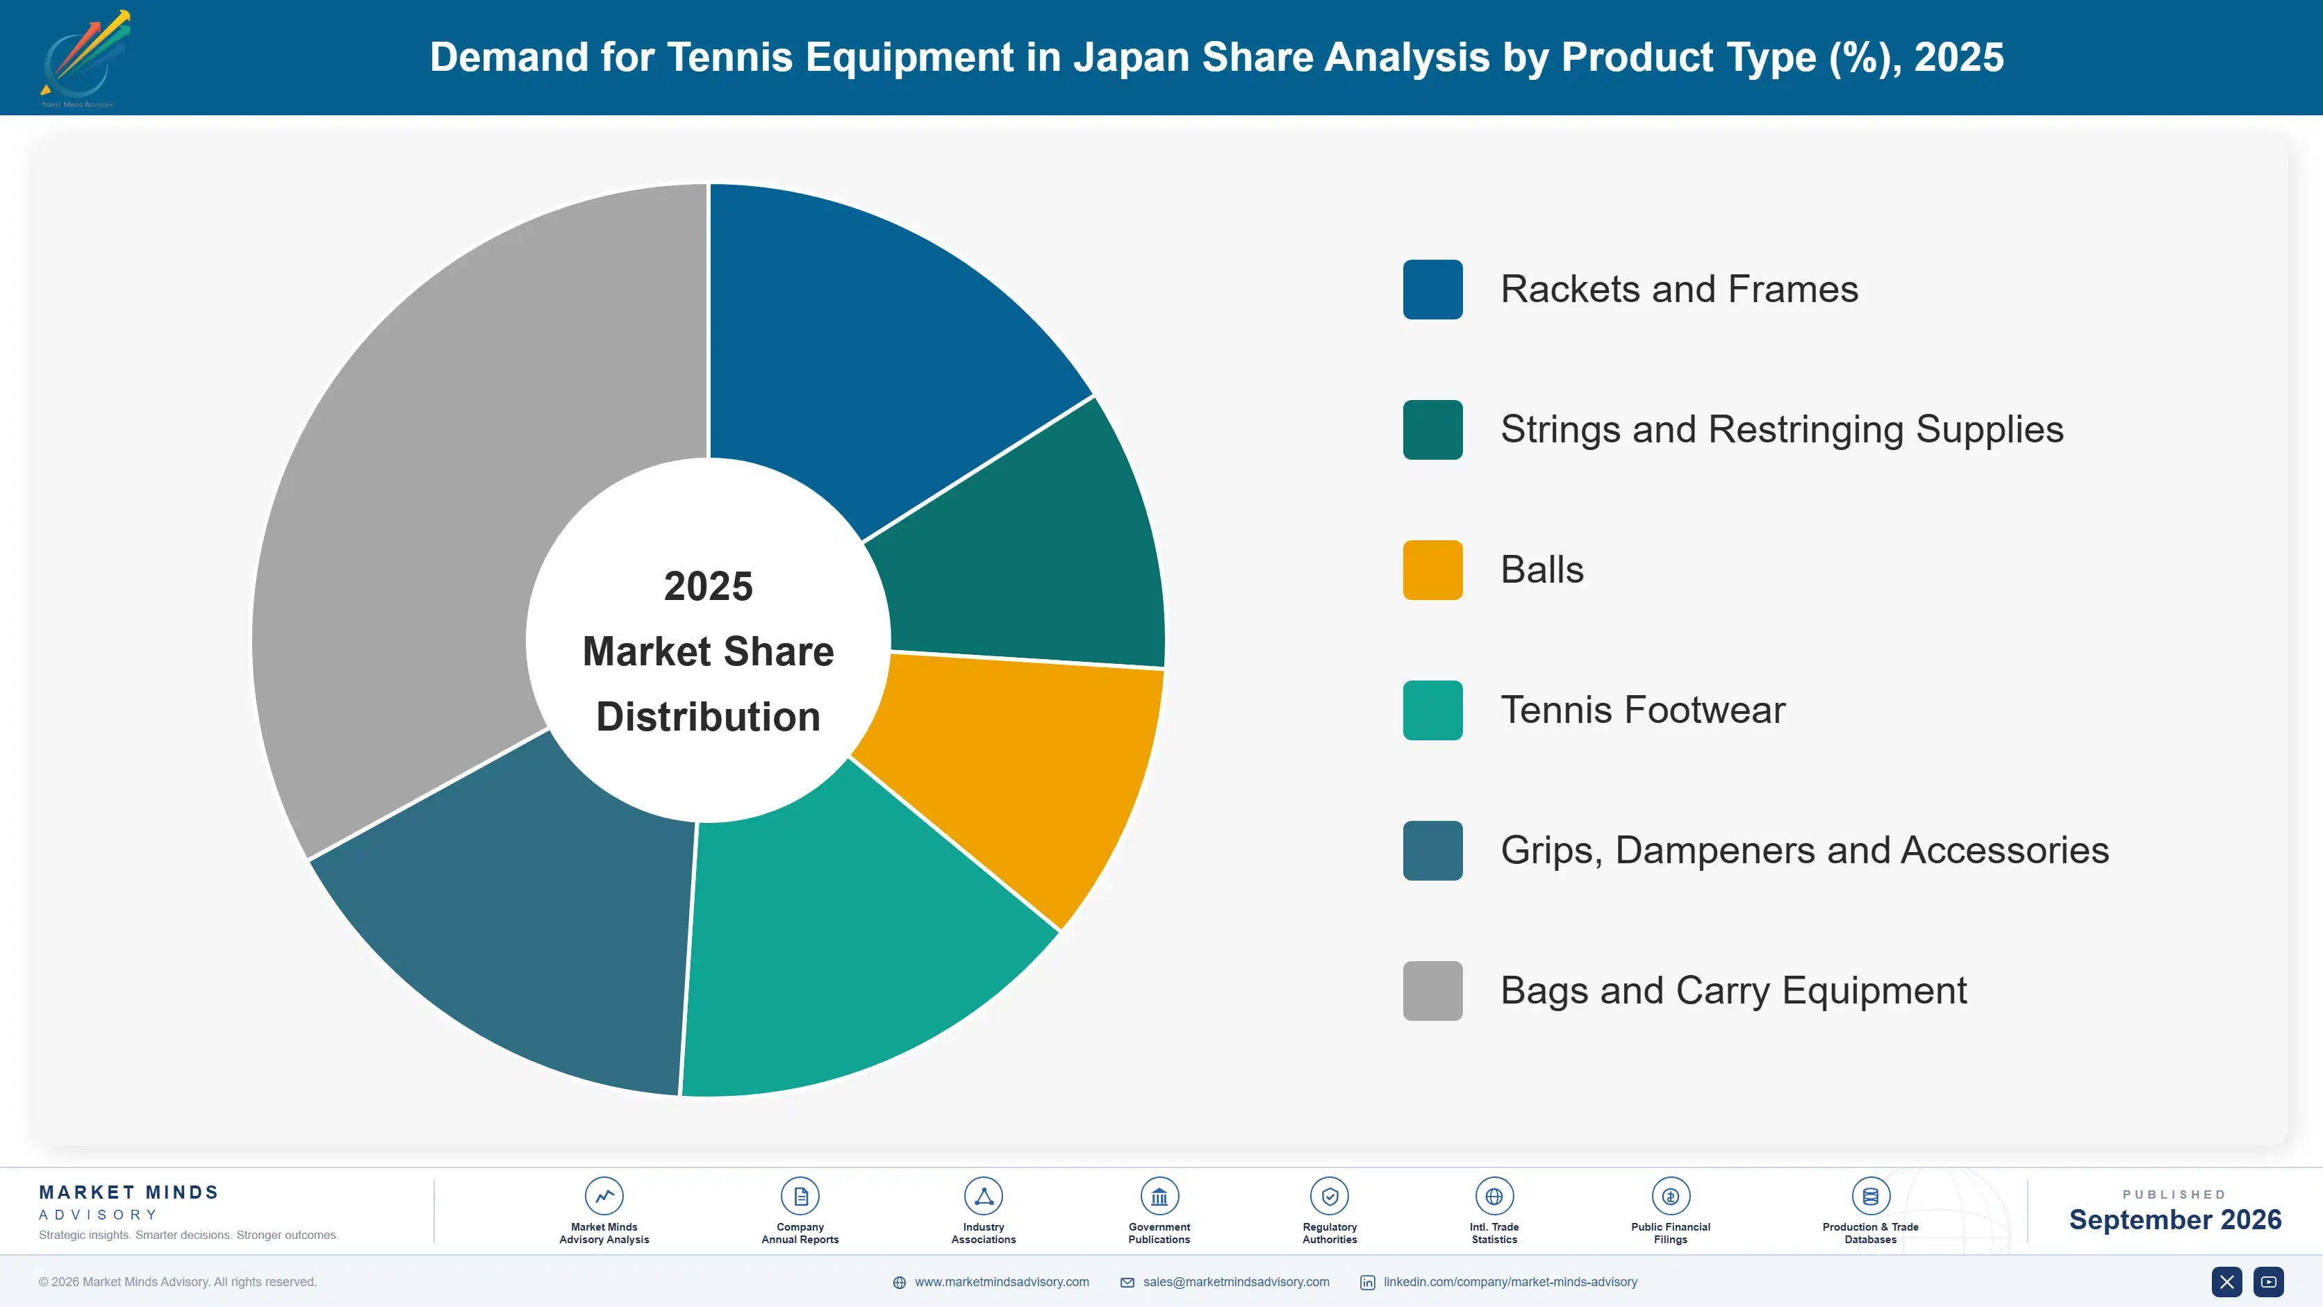Click the LinkedIn icon in footer
Screen dimensions: 2323x1307
(1367, 1283)
